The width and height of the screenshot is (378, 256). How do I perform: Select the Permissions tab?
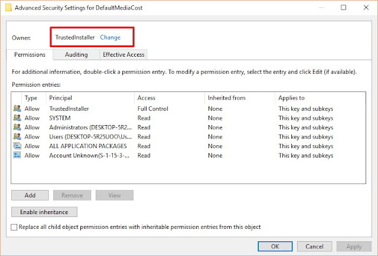(x=30, y=54)
